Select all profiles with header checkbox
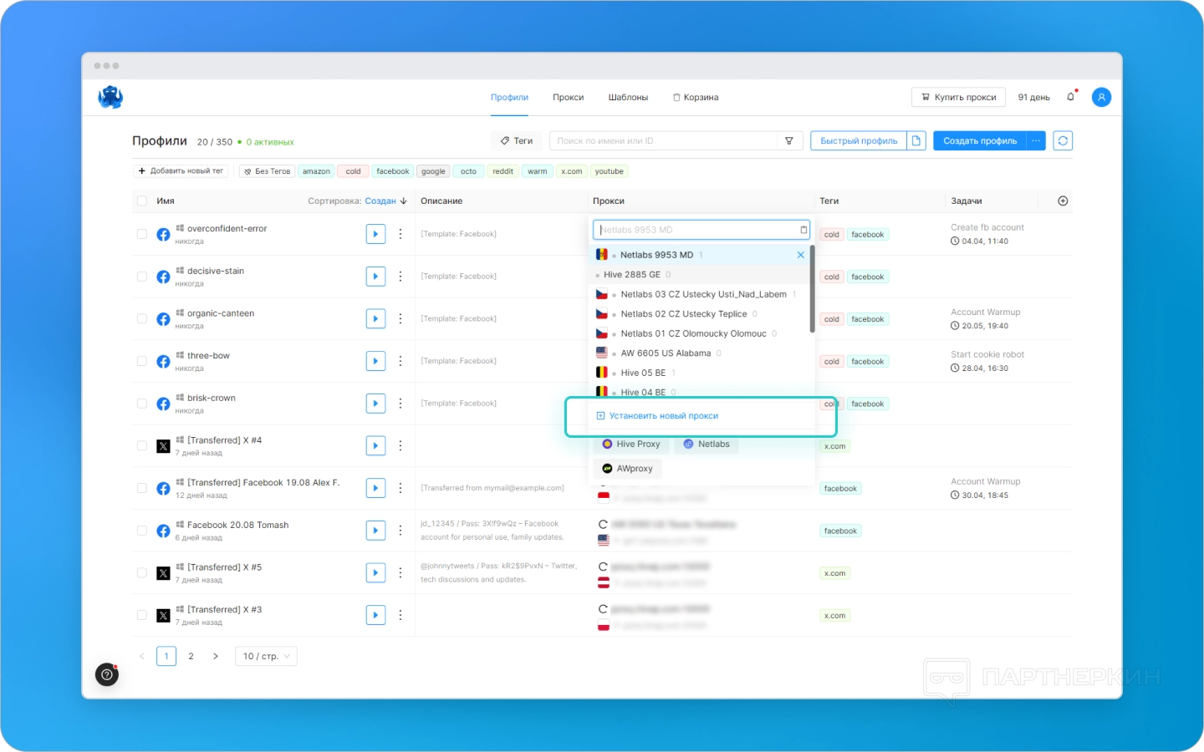Viewport: 1204px width, 752px height. (142, 201)
